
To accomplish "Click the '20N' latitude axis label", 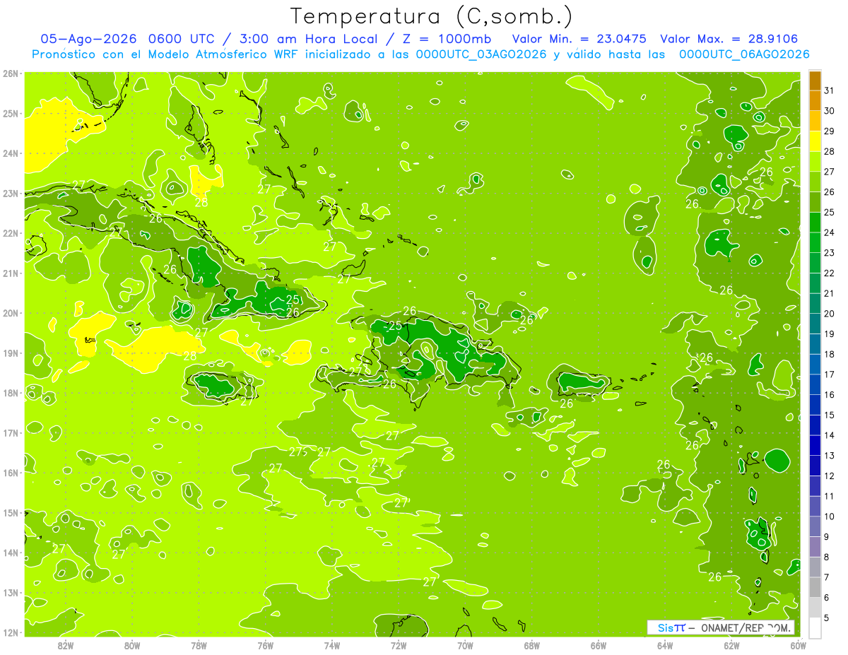I will coord(10,313).
